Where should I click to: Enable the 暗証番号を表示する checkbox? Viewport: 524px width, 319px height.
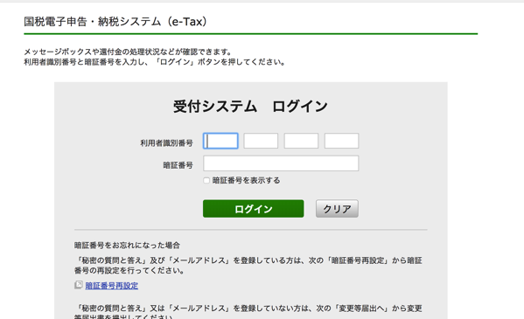pyautogui.click(x=206, y=181)
